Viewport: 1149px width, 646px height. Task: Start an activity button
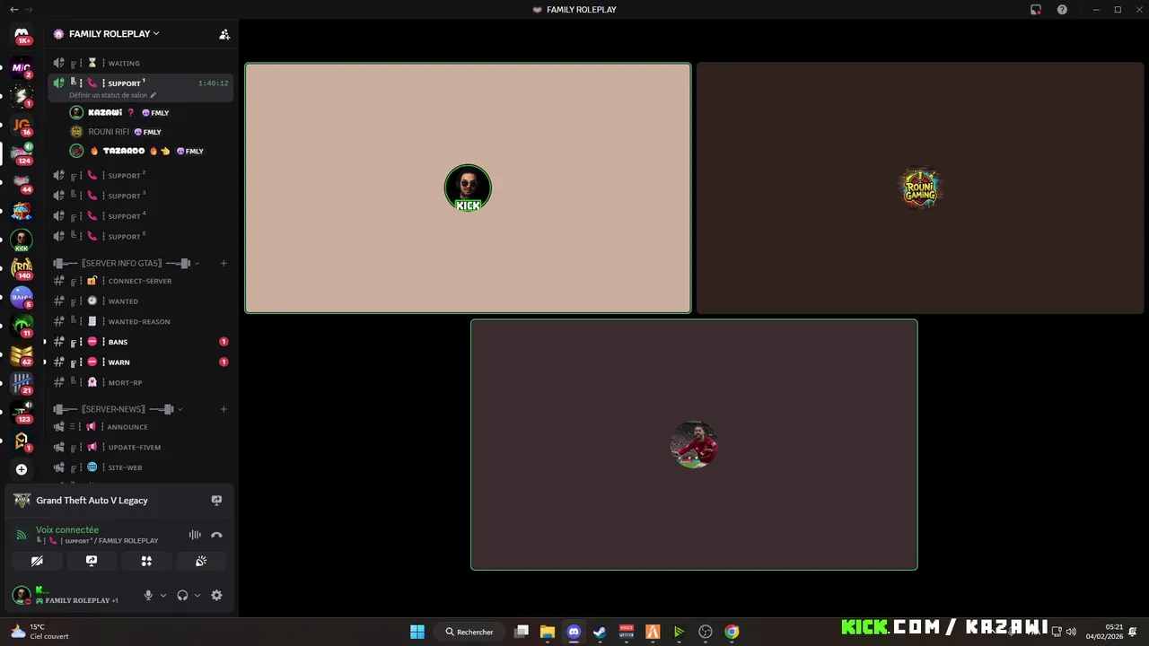point(146,561)
